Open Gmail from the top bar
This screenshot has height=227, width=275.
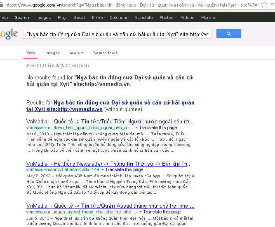(79, 18)
